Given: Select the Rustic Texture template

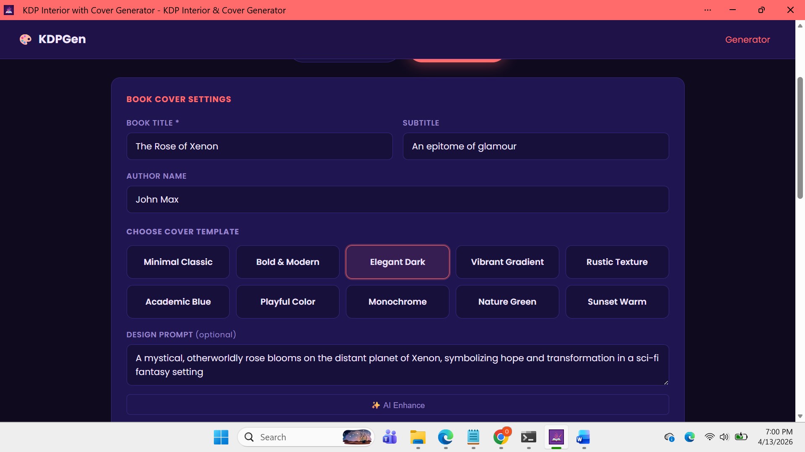Looking at the screenshot, I should point(617,262).
